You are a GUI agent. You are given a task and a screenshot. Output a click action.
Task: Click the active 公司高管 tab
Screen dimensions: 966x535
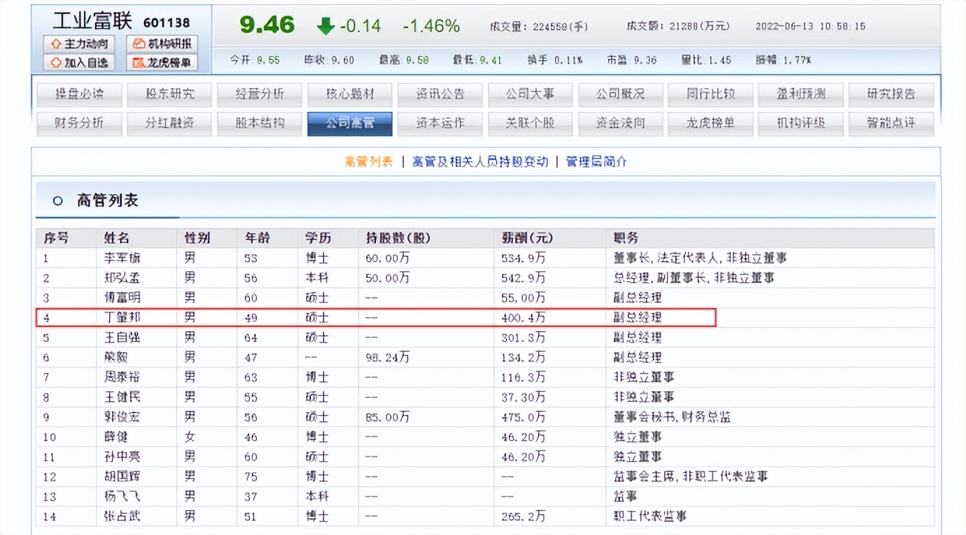point(350,124)
